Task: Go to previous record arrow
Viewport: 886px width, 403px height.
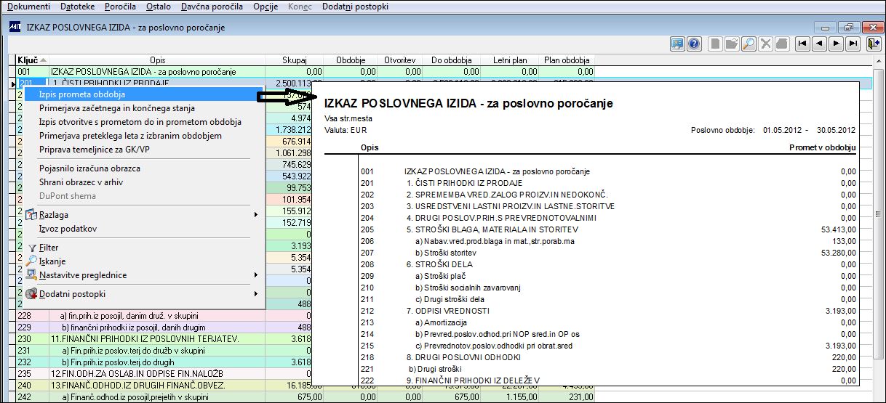Action: tap(819, 44)
